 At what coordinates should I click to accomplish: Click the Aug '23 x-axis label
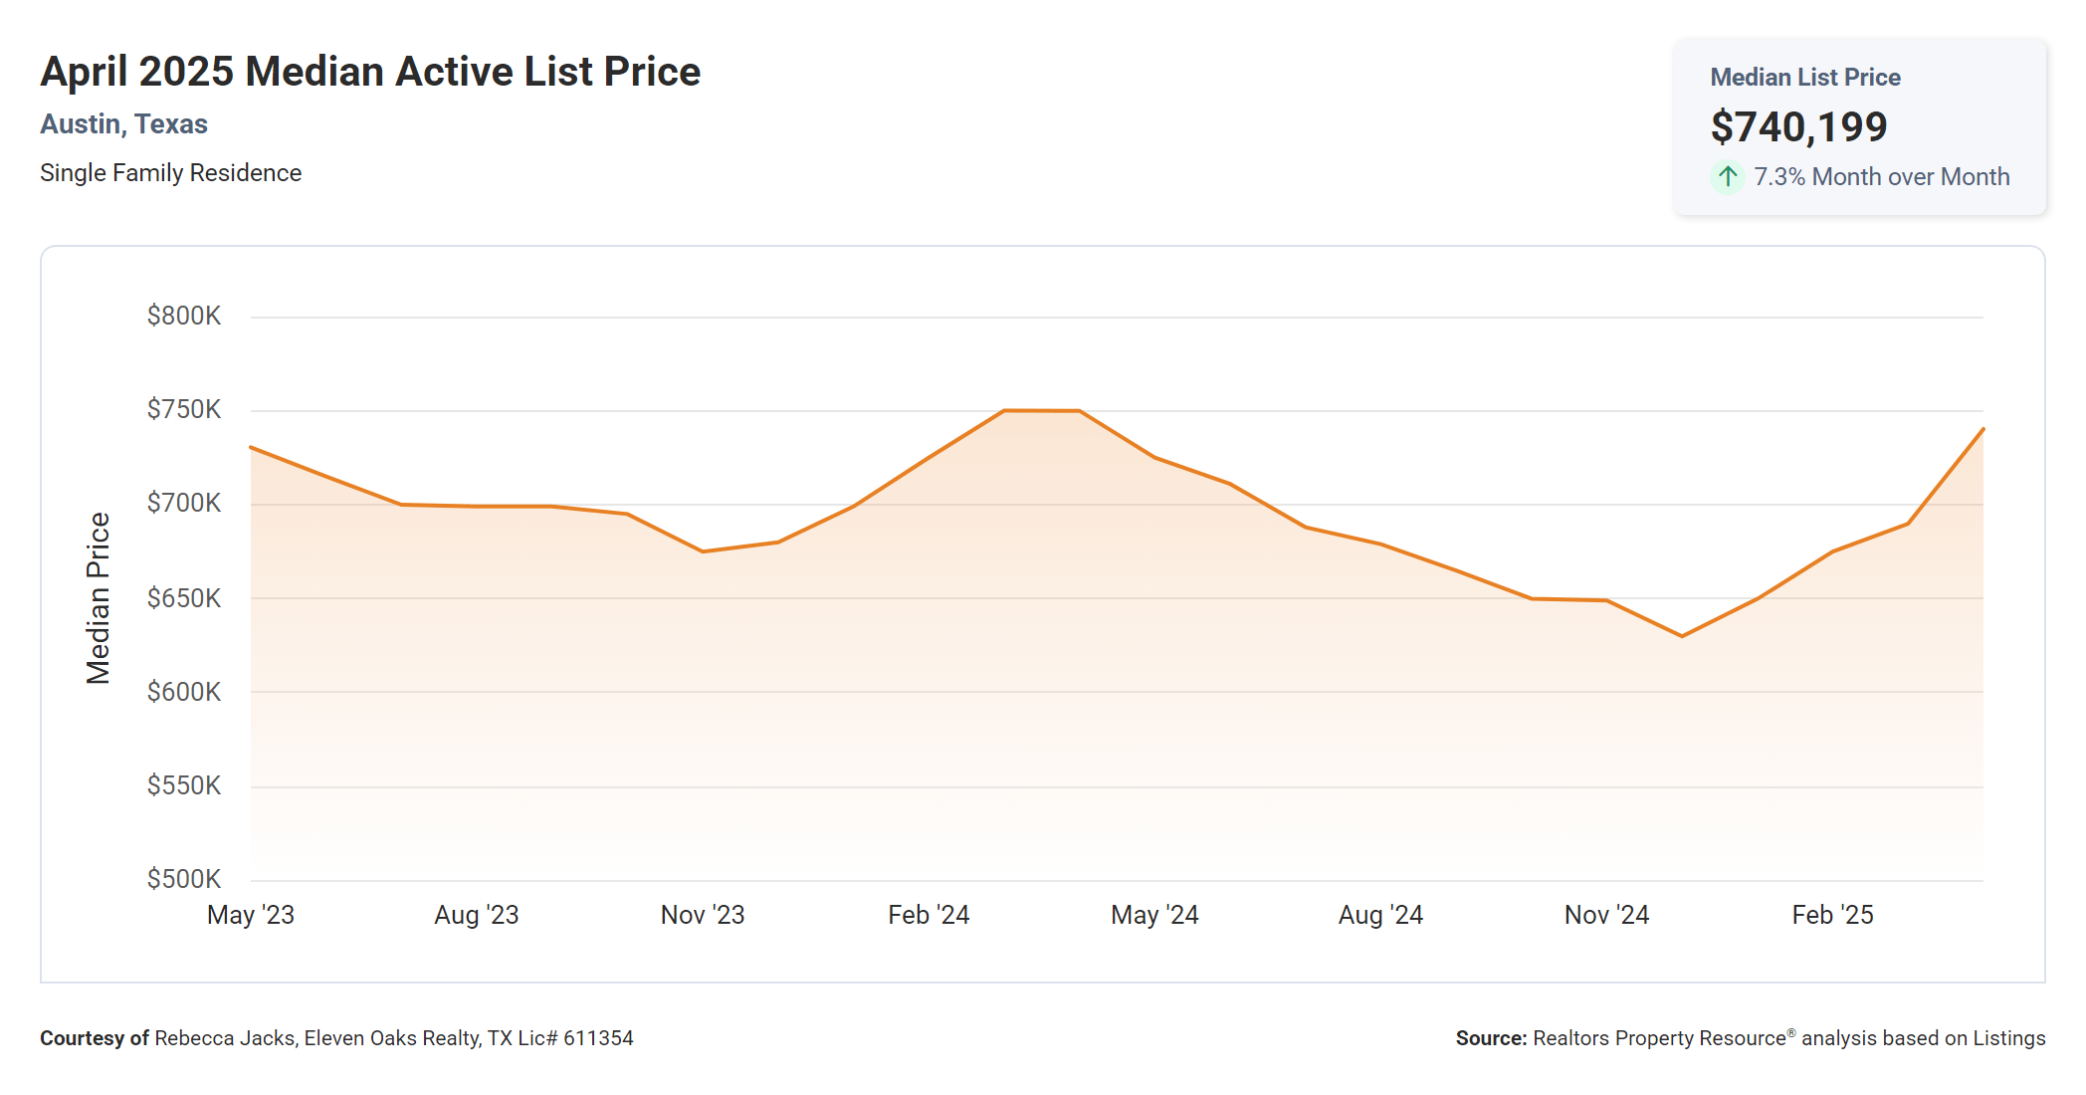477,915
